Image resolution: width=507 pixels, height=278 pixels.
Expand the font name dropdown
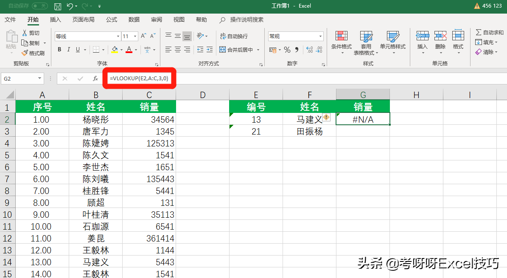(x=118, y=37)
